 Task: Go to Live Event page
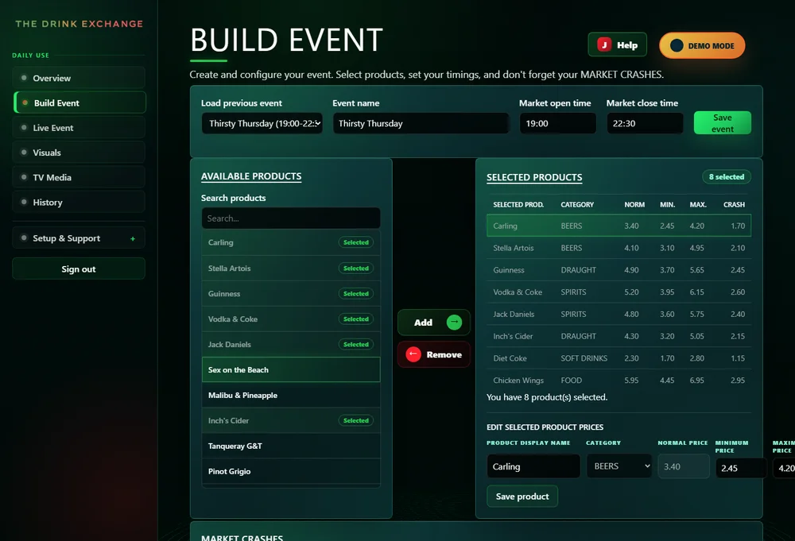pos(79,128)
